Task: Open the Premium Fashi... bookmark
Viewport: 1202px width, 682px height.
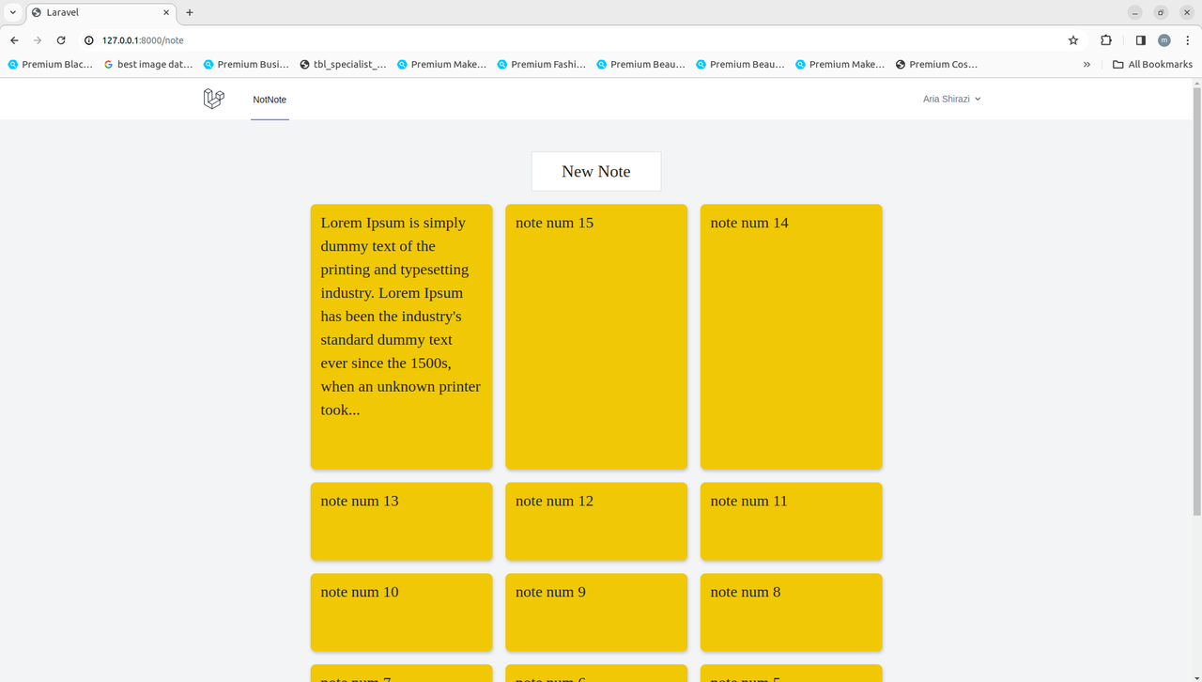Action: click(541, 65)
